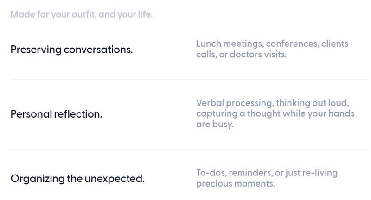Click the description starting with "Verbal processing"

pos(275,113)
